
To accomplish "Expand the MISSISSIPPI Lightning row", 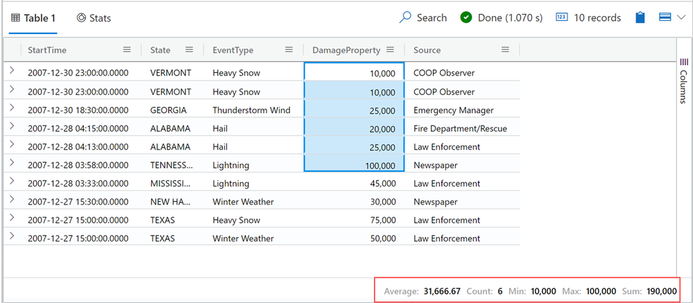I will pyautogui.click(x=12, y=181).
